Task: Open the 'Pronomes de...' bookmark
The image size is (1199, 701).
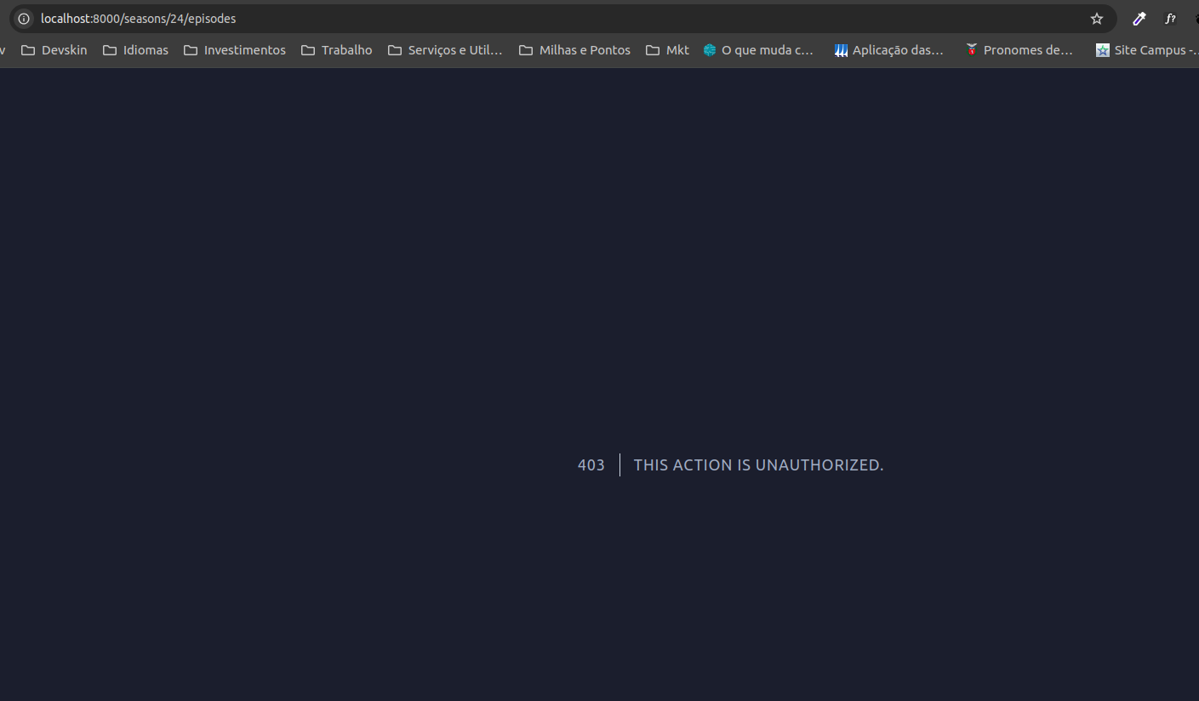Action: [1019, 50]
